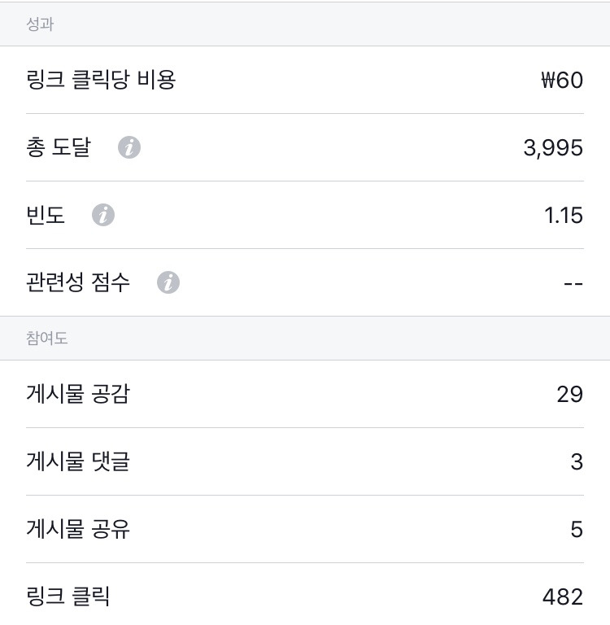Open the 게시물 공유 row

tap(305, 529)
